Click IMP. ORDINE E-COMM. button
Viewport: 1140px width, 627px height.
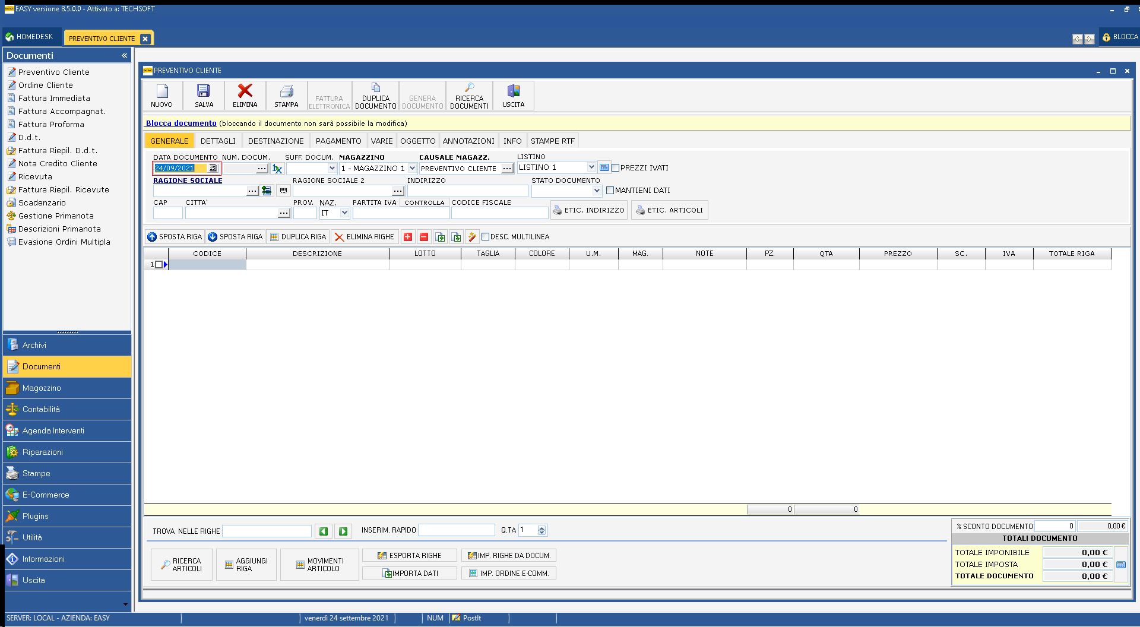coord(509,574)
